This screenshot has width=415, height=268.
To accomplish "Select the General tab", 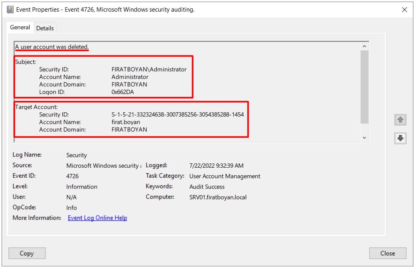I will click(x=20, y=27).
